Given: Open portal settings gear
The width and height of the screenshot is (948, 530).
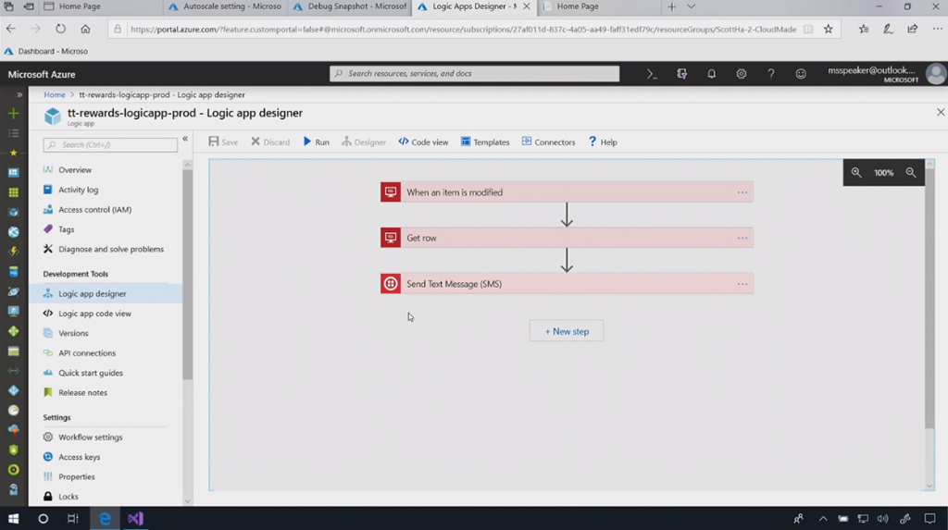Looking at the screenshot, I should [742, 74].
